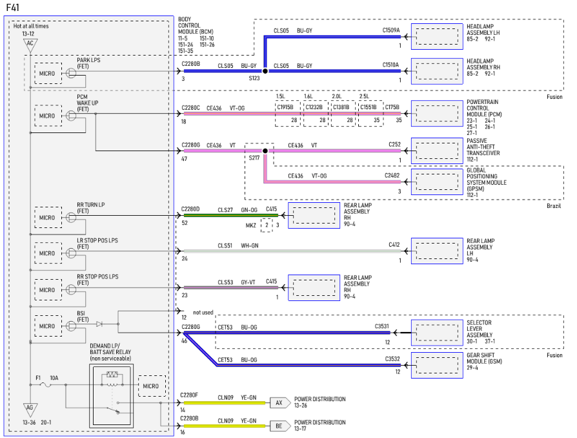
Task: Select the "C1551B" 2.5L connector label
Action: pos(369,107)
